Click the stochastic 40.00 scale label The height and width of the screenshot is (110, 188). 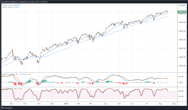point(181,96)
